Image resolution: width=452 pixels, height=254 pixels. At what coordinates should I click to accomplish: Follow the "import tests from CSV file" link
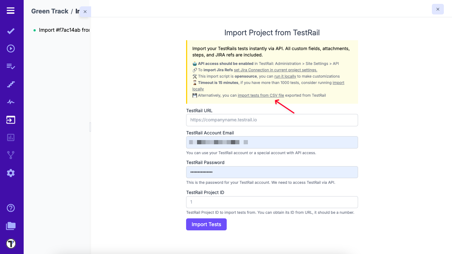point(261,95)
